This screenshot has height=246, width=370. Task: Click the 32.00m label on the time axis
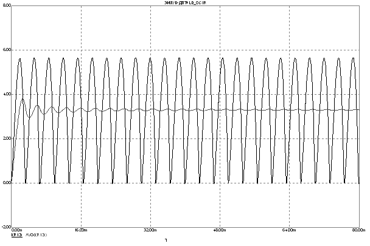(x=150, y=231)
